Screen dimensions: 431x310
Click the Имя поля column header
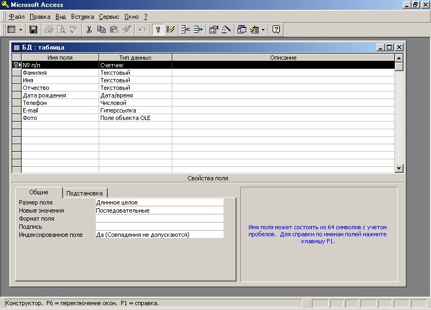[x=60, y=58]
